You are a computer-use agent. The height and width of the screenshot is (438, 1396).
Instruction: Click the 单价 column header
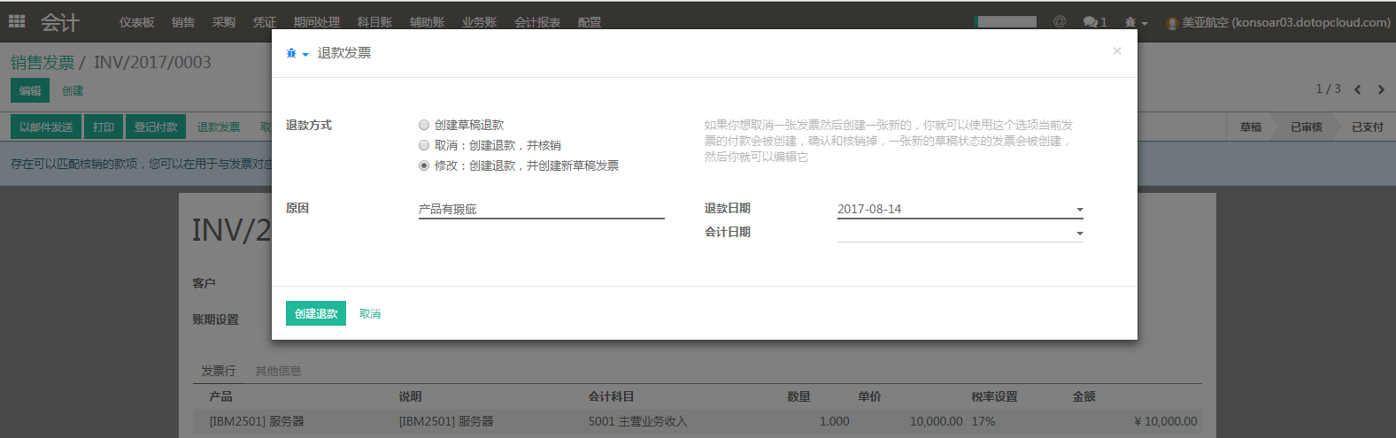pos(869,396)
